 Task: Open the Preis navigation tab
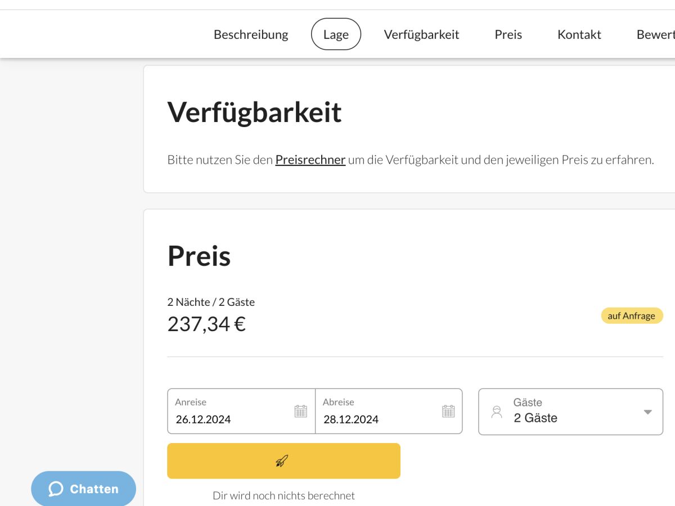pyautogui.click(x=508, y=34)
